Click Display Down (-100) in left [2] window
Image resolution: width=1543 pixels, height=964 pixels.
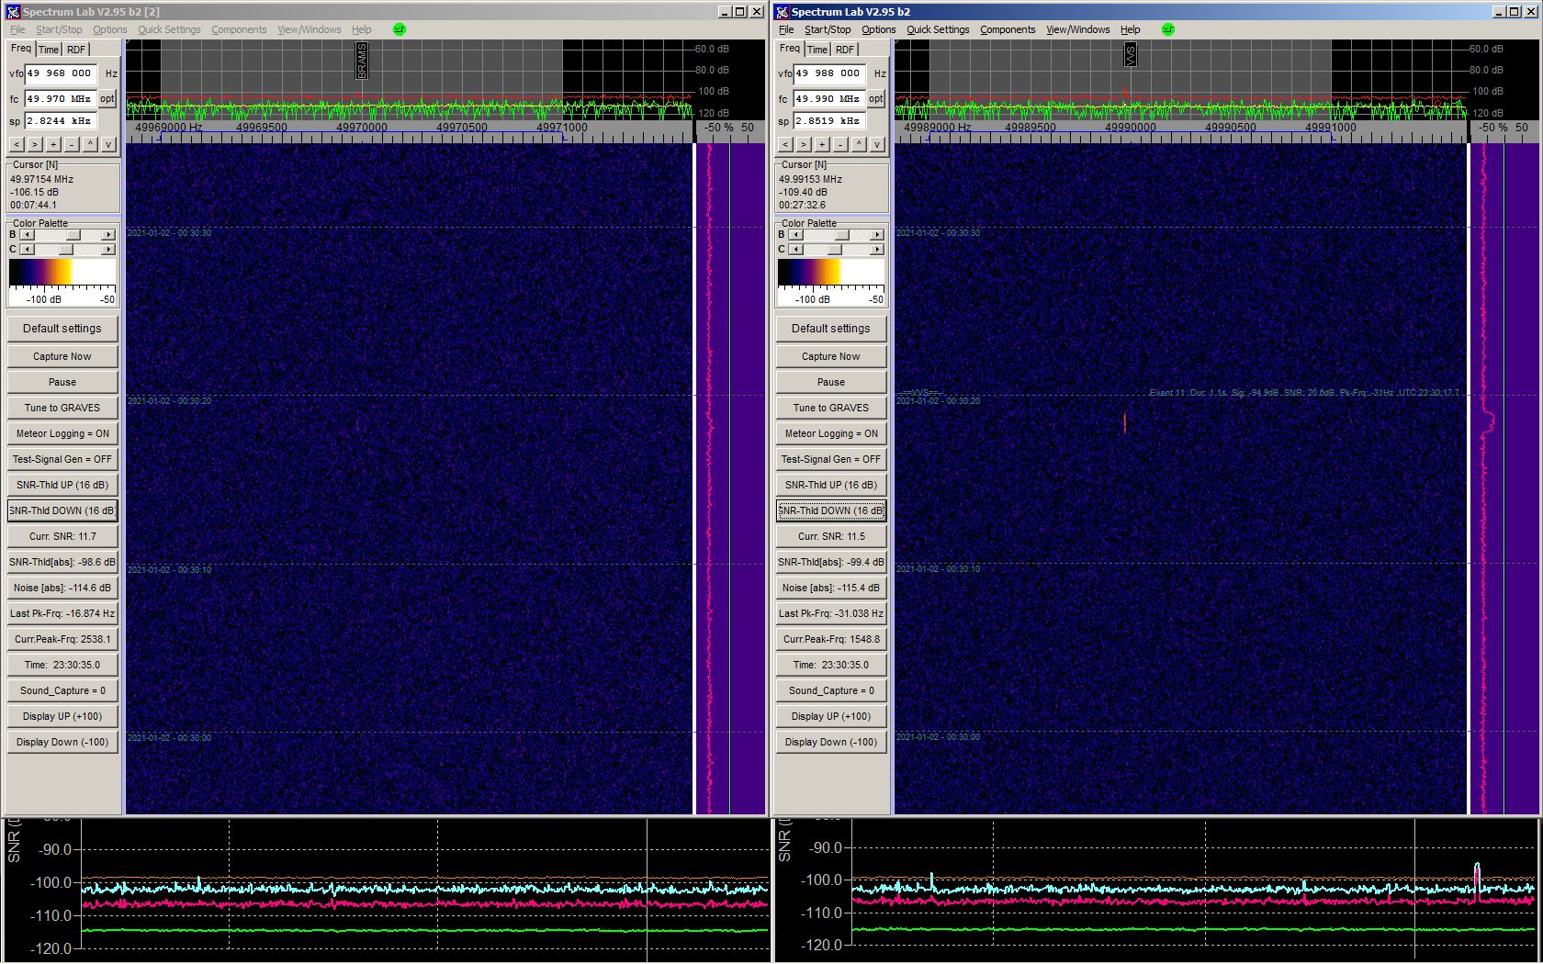pyautogui.click(x=62, y=742)
